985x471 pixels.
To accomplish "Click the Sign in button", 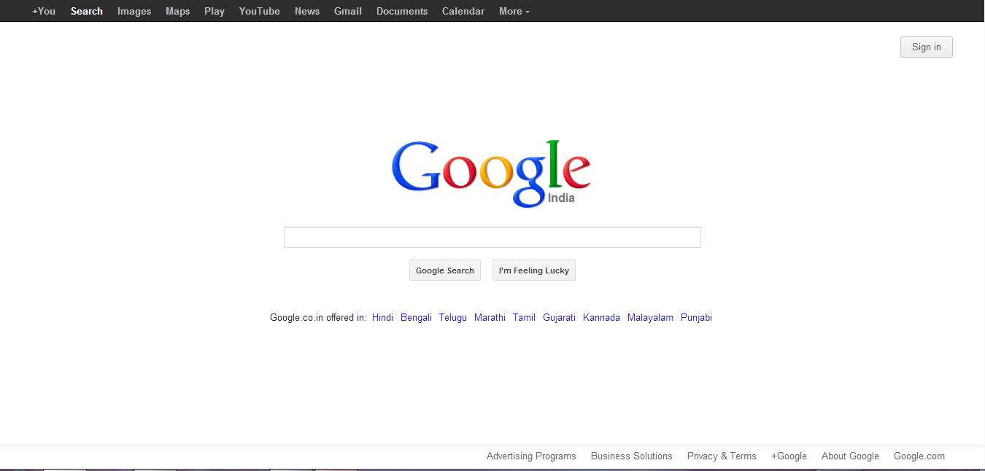I will coord(927,47).
